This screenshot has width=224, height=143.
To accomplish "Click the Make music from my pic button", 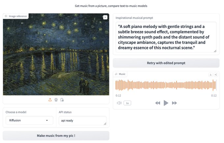I will (x=56, y=135).
